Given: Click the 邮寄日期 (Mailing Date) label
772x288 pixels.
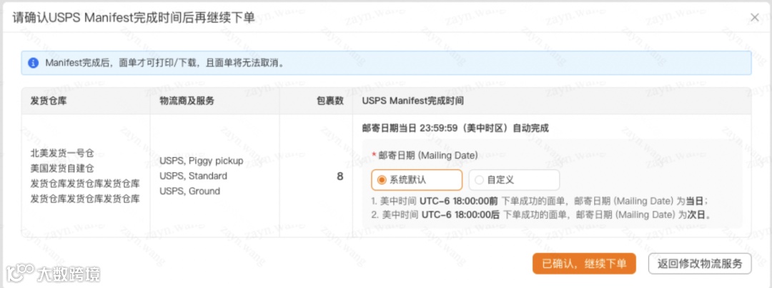Looking at the screenshot, I should coord(428,155).
